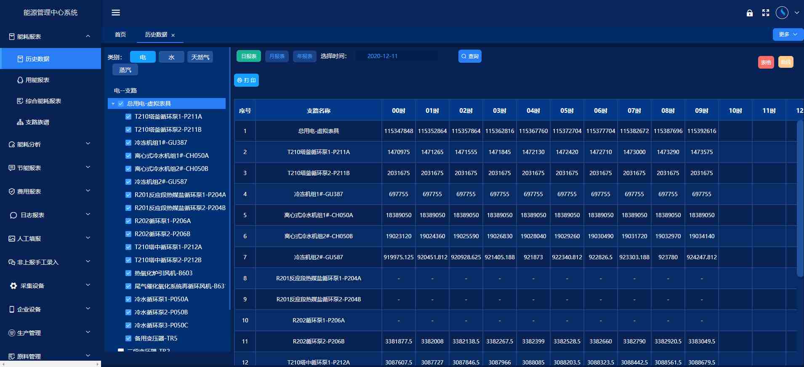Click the date field showing 2020-12-11
Viewport: 804px width, 367px height.
tap(396, 56)
